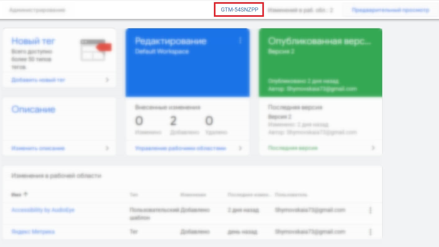Open three-dot menu on Редактирование card
The width and height of the screenshot is (439, 247).
240,41
